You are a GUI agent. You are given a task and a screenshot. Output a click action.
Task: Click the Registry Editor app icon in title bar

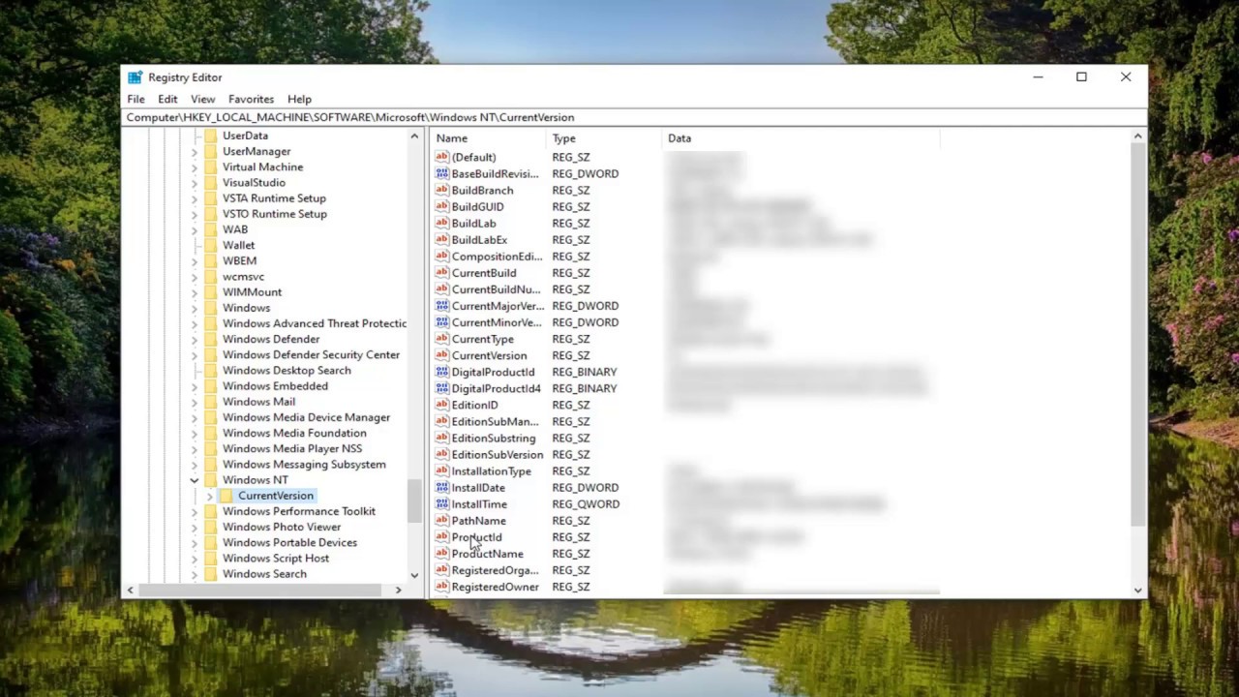[135, 77]
